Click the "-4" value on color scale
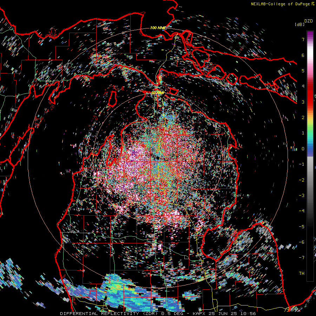The image size is (316, 316). tap(302, 211)
